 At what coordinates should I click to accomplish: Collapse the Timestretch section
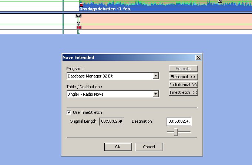[x=184, y=92]
